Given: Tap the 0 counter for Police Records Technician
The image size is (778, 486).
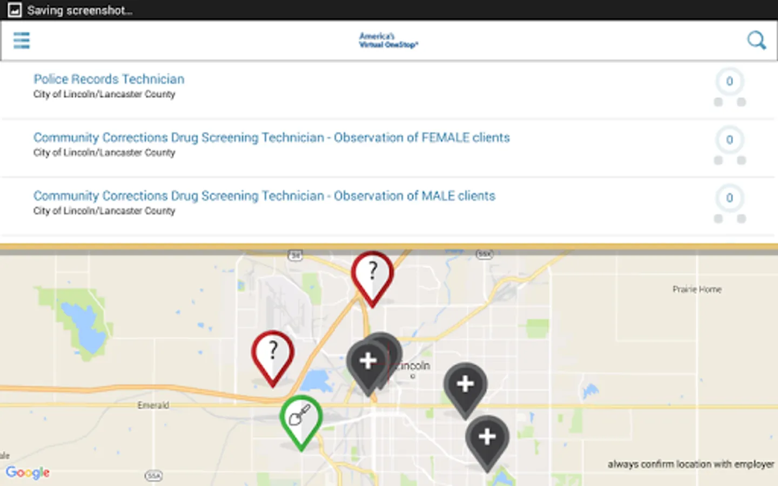Looking at the screenshot, I should [729, 82].
